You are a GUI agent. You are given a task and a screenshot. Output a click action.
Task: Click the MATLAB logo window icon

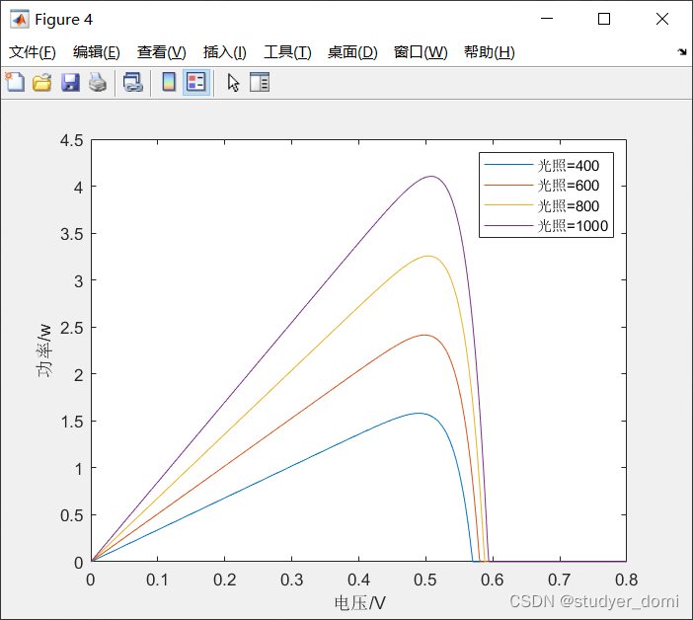(20, 19)
